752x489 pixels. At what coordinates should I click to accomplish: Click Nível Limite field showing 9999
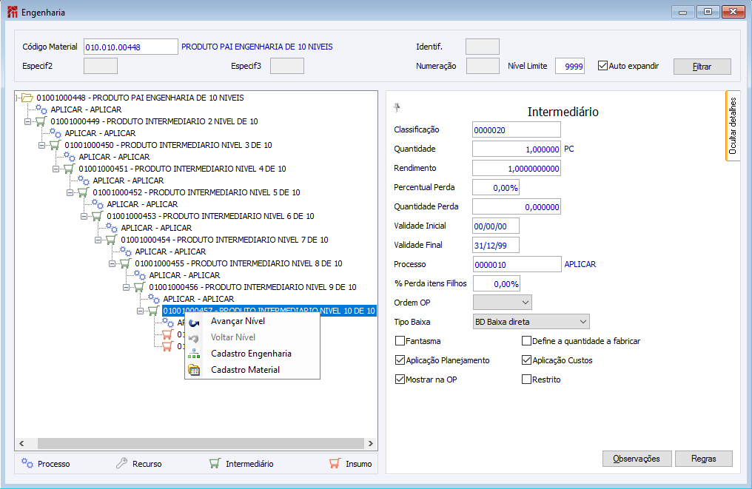point(570,66)
